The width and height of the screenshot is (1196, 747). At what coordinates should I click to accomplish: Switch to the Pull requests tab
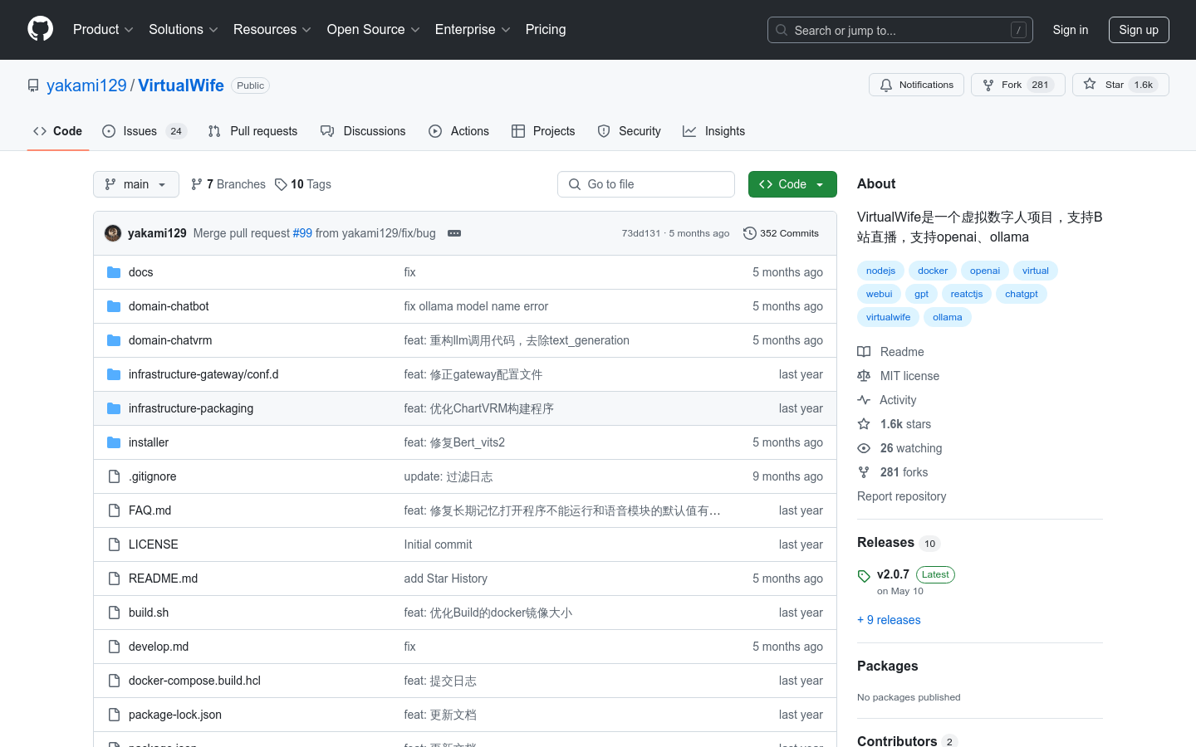(x=252, y=131)
